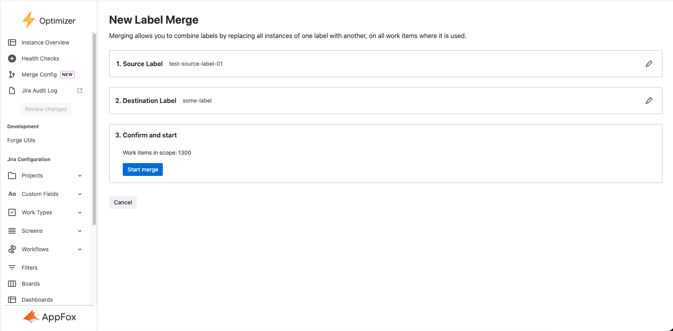Click the sidebar vertical scrollbar
Image resolution: width=673 pixels, height=331 pixels.
coord(94,128)
